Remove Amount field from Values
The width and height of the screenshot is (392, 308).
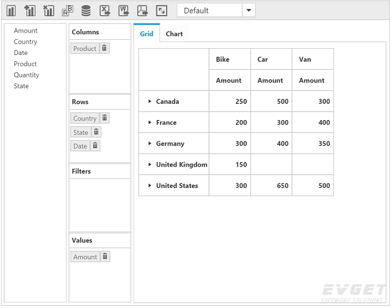coord(105,256)
